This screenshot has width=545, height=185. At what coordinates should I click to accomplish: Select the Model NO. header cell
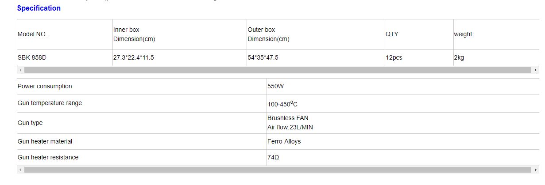pyautogui.click(x=65, y=34)
